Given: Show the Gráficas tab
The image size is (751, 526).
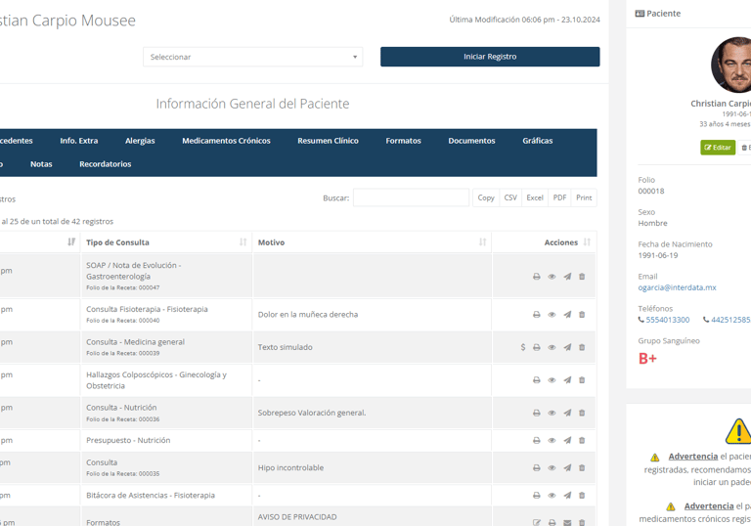Looking at the screenshot, I should [x=538, y=141].
